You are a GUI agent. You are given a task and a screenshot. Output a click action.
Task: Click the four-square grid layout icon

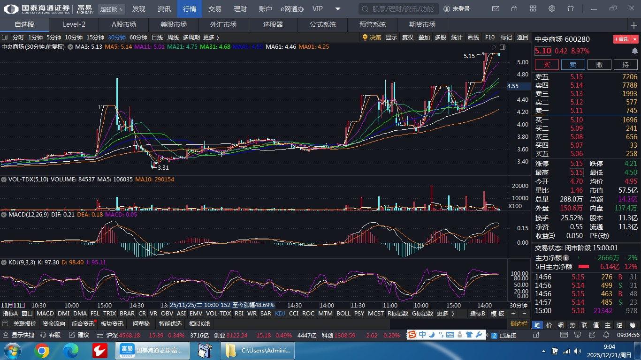pyautogui.click(x=533, y=9)
